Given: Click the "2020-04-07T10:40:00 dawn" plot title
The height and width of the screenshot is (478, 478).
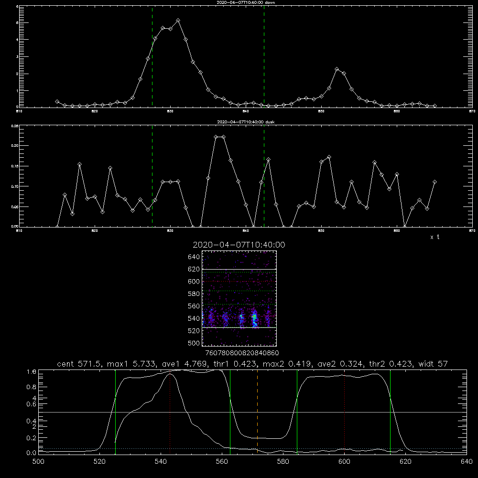Looking at the screenshot, I should coord(246,2).
